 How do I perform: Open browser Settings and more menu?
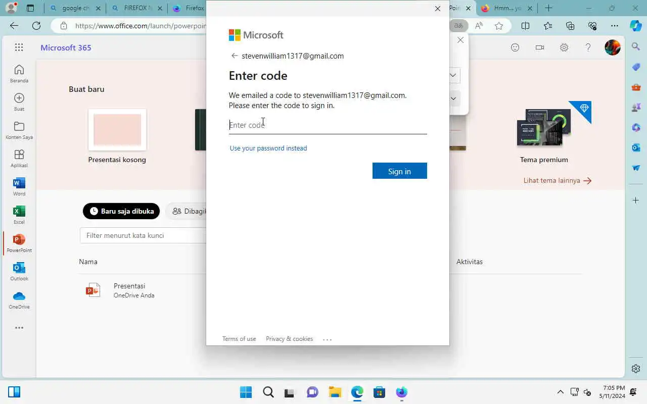click(615, 26)
